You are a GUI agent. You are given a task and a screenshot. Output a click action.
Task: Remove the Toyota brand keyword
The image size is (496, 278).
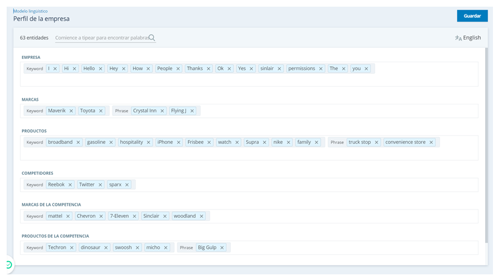click(x=100, y=111)
